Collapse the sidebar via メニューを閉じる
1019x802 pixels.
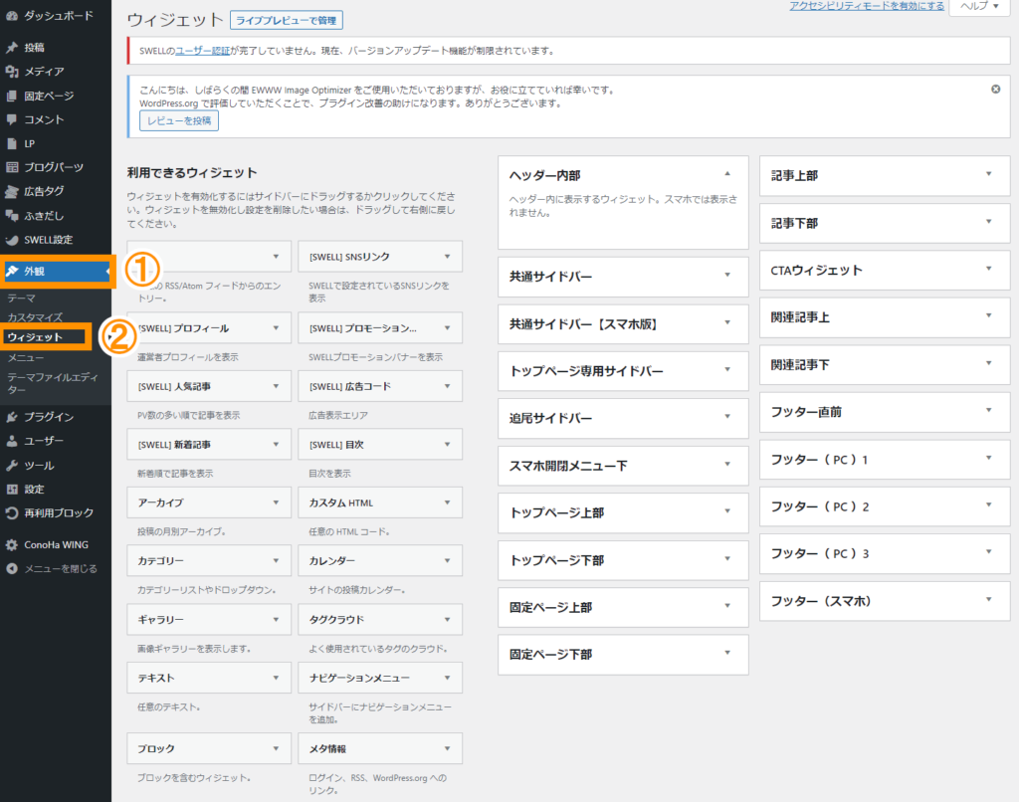[x=52, y=569]
